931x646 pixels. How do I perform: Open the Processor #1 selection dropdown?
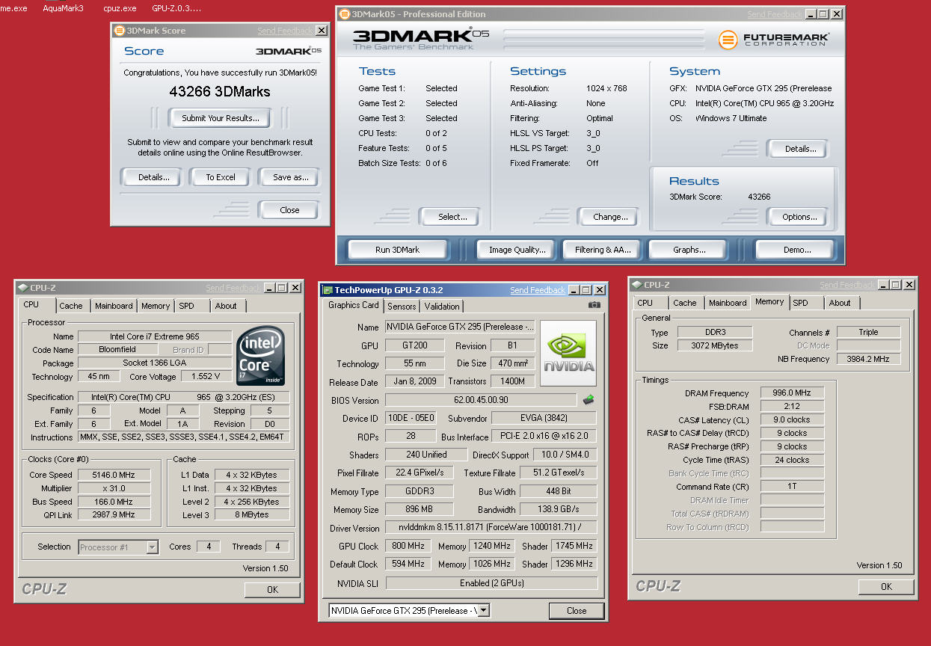[152, 547]
